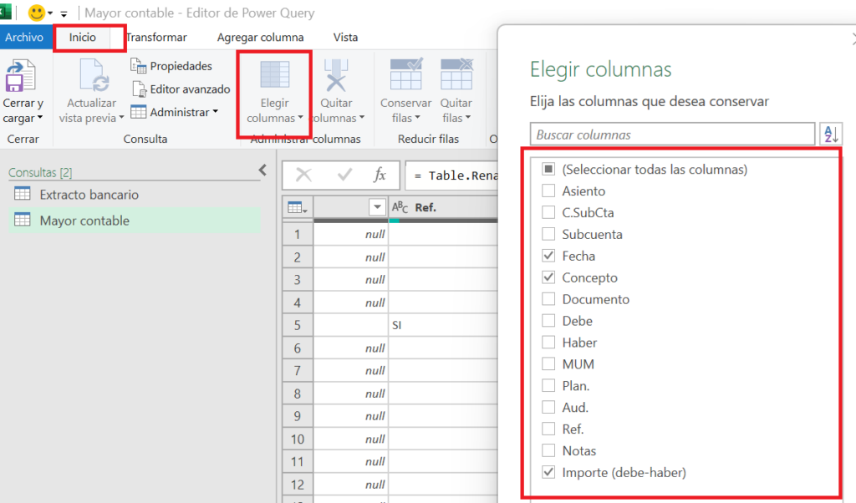This screenshot has height=503, width=856.
Task: Switch to the Inicio tab
Action: 83,37
